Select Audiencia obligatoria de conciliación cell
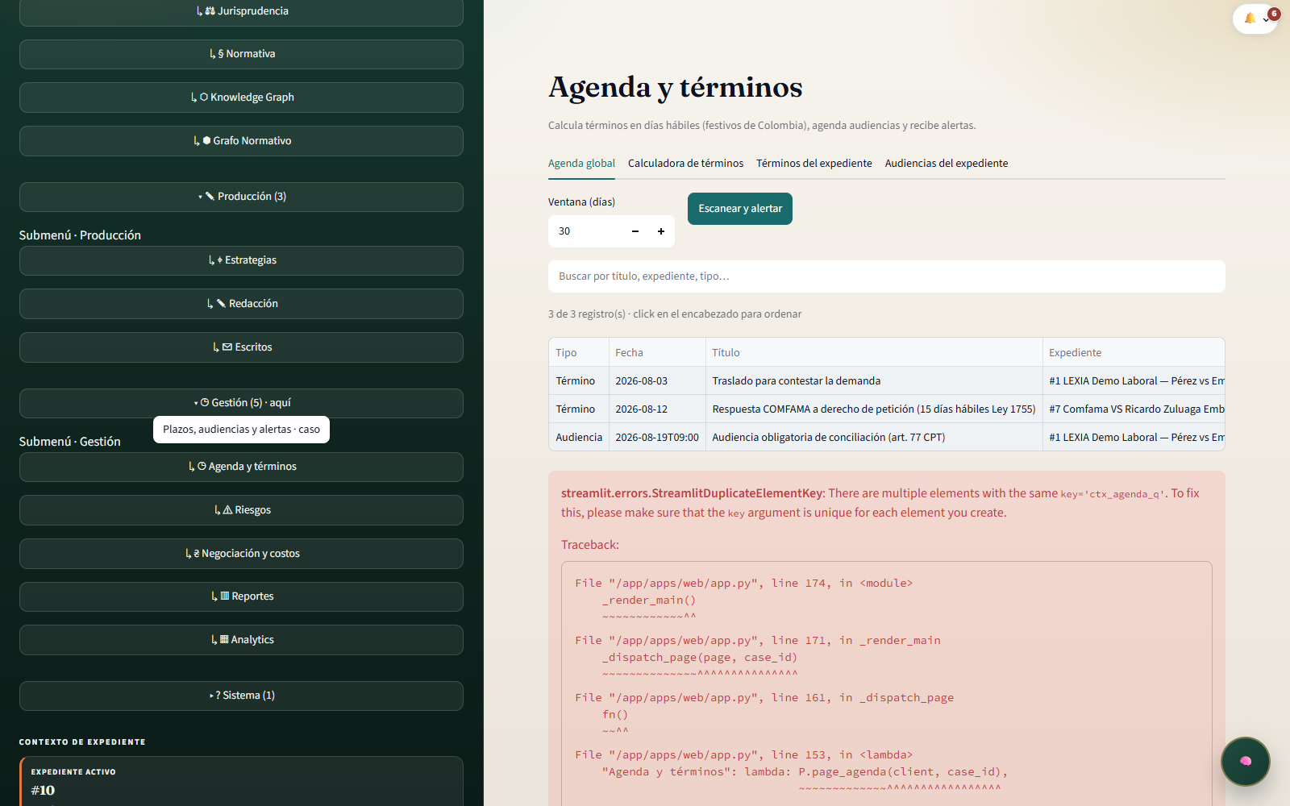1290x806 pixels. 874,438
